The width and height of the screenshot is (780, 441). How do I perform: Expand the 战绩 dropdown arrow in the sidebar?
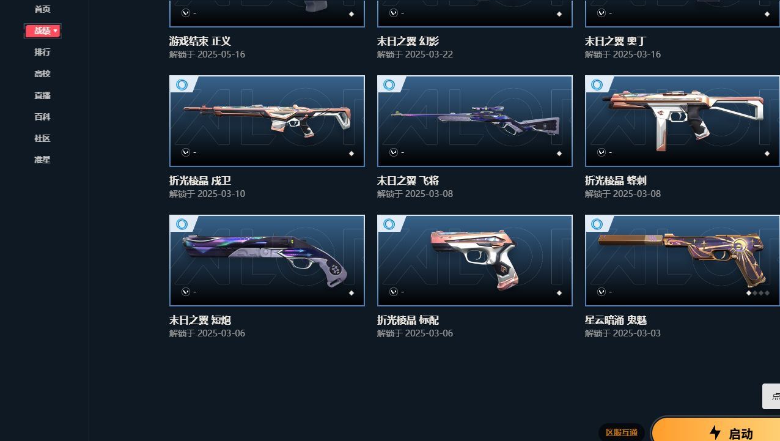tap(56, 31)
